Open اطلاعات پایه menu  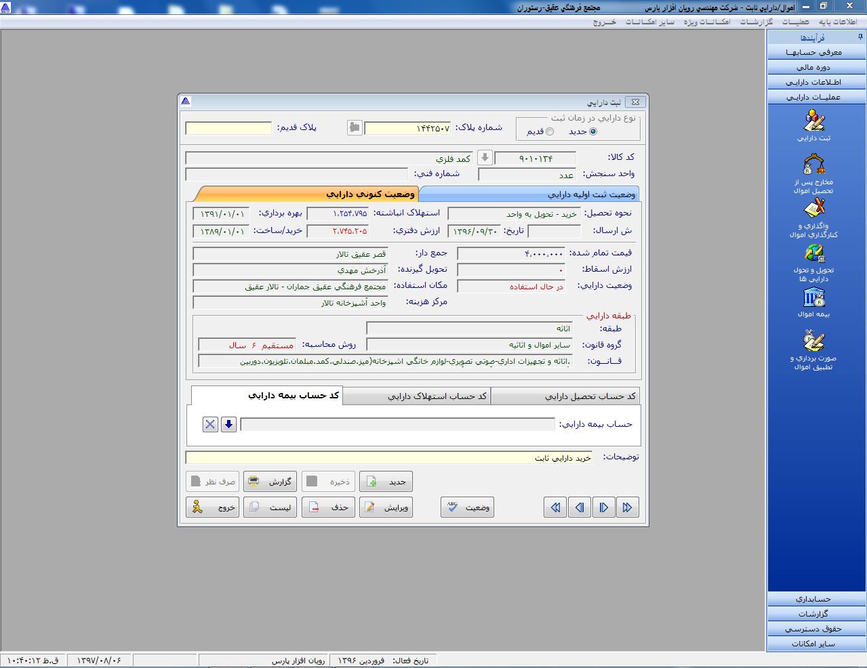837,22
